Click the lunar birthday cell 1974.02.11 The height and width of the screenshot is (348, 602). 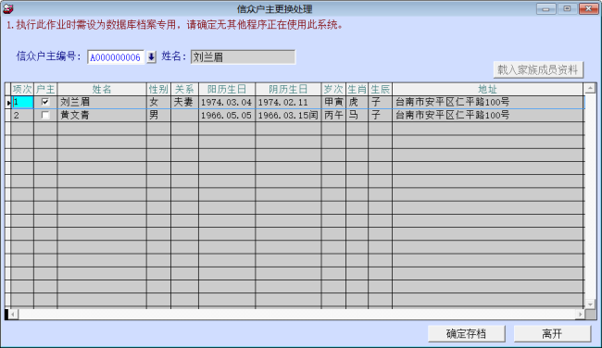click(288, 102)
